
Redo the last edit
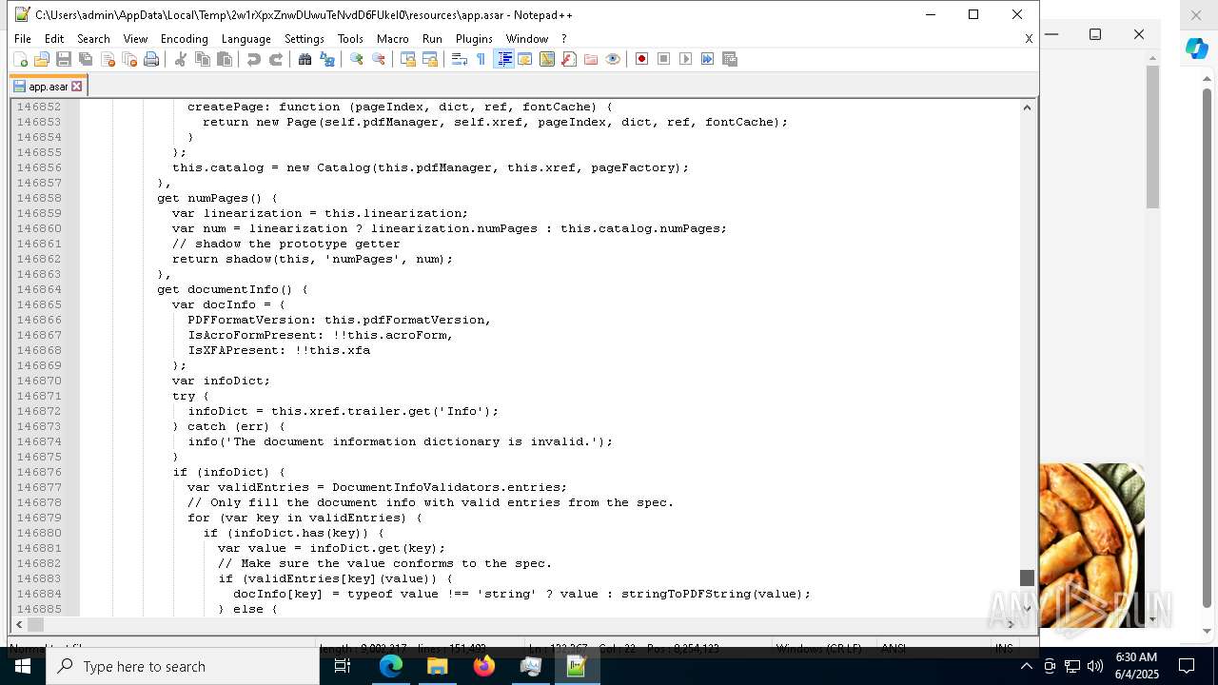click(276, 59)
